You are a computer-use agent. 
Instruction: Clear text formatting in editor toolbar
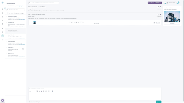52,91
